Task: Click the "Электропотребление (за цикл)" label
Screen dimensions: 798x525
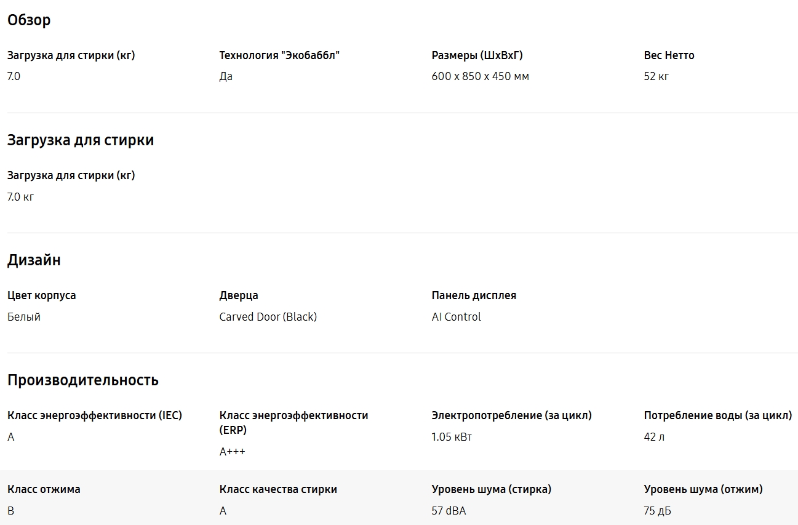Action: 511,415
